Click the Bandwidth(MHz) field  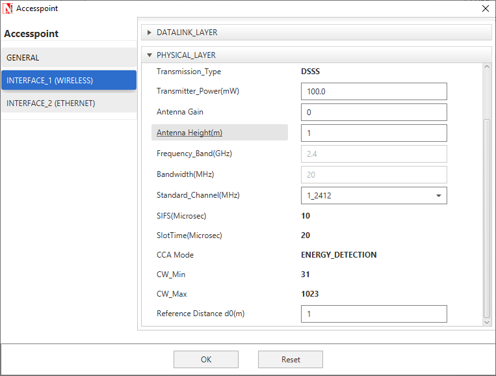click(374, 174)
